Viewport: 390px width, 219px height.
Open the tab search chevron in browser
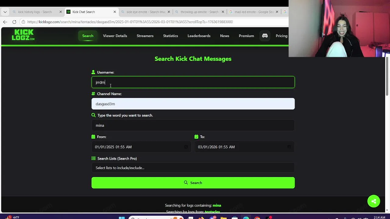5,12
